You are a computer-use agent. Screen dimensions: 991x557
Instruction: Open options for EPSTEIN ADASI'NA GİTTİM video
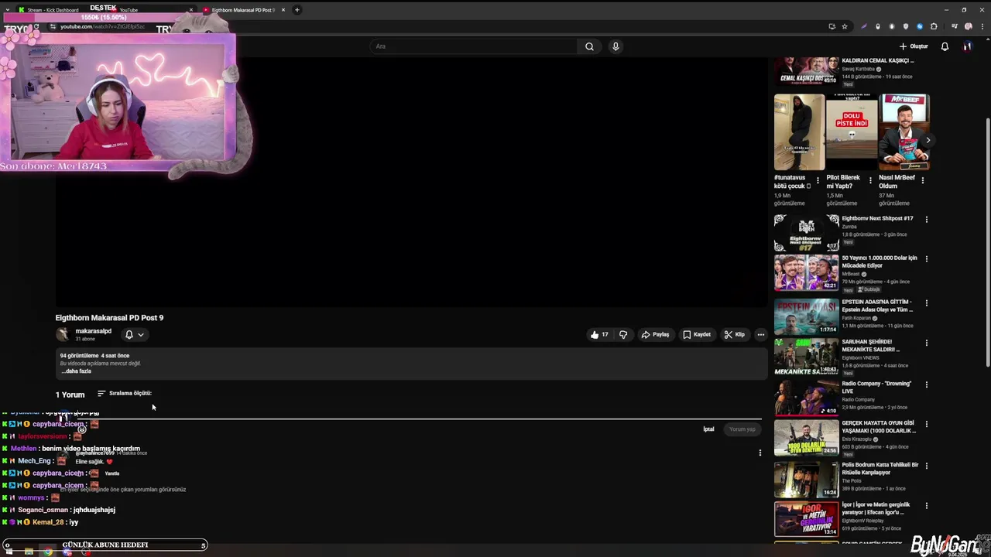pyautogui.click(x=926, y=302)
